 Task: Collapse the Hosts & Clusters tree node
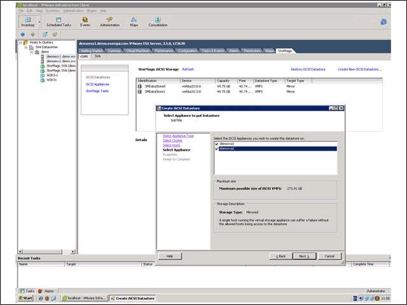tap(20, 43)
